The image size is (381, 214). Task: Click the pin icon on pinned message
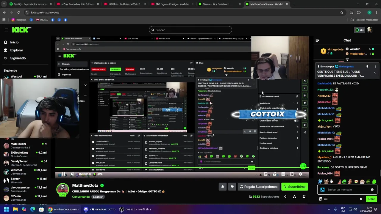(367, 67)
